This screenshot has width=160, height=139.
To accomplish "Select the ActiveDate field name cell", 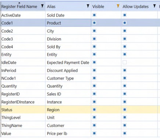I will point(23,15).
